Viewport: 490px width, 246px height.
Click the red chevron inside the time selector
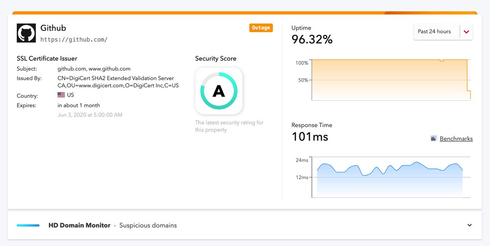pyautogui.click(x=467, y=32)
